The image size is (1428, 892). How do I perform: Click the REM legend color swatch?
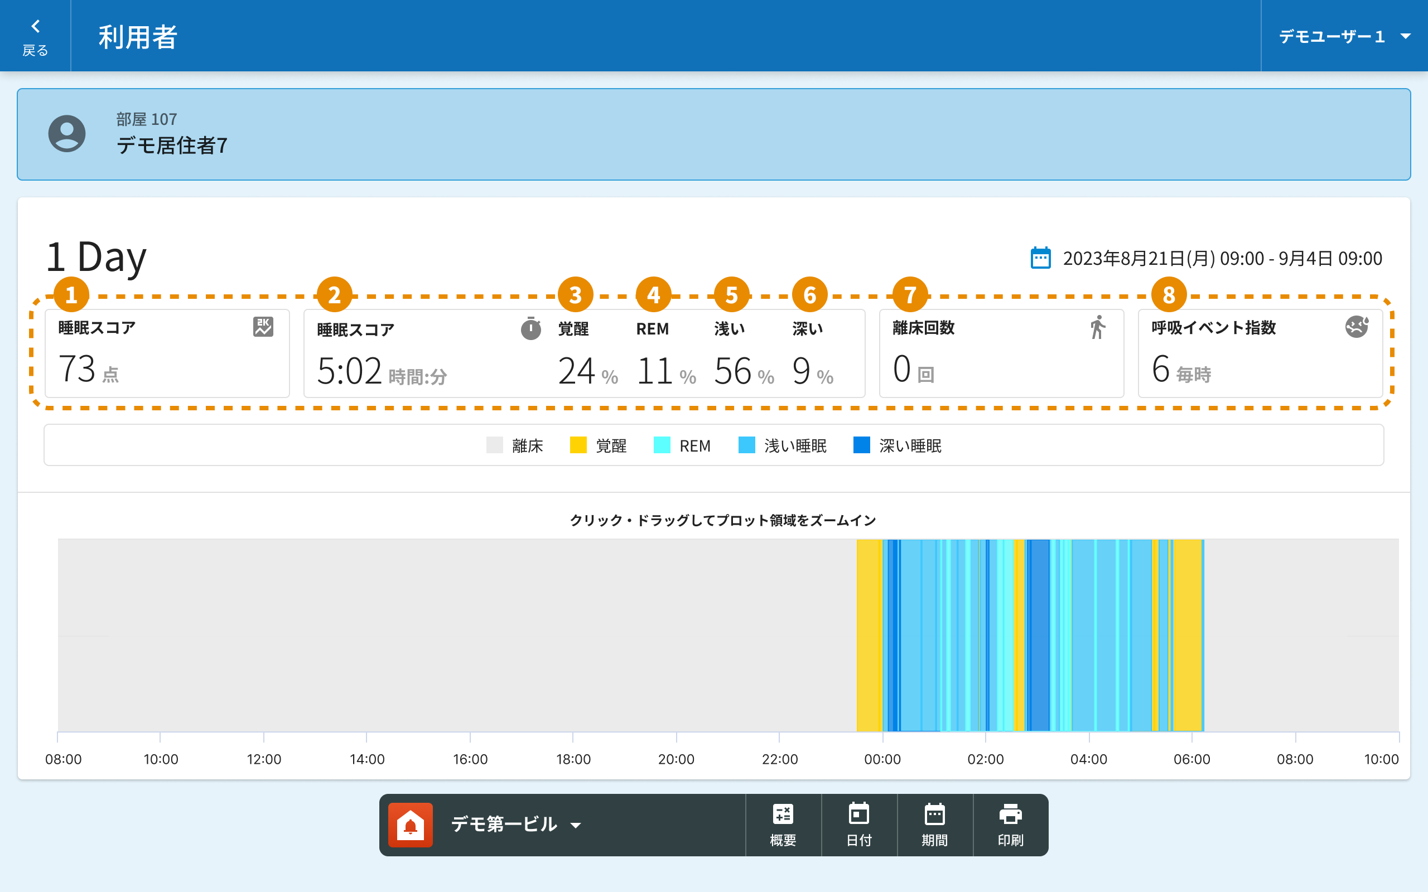(662, 445)
